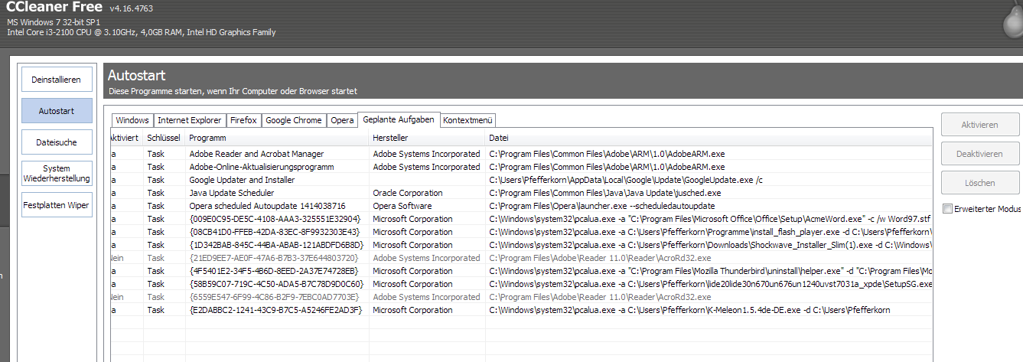
Task: Click the Löschen button
Action: pyautogui.click(x=980, y=183)
